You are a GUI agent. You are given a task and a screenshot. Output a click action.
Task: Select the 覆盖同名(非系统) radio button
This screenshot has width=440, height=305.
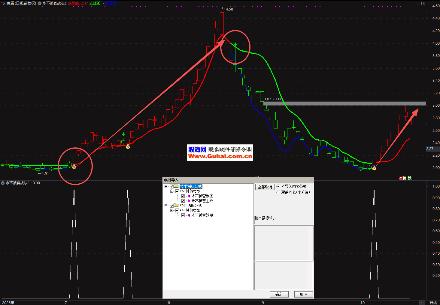278,192
